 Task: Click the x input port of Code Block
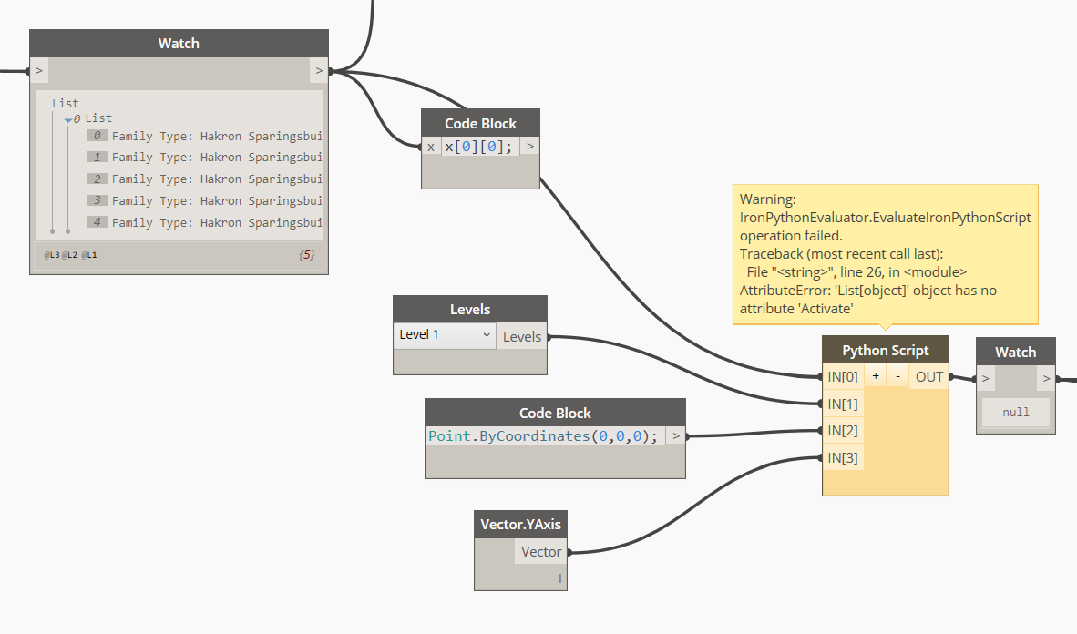pos(431,147)
